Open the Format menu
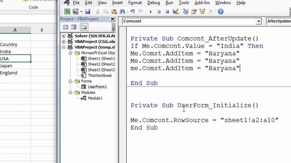The image size is (291, 163). point(135,3)
